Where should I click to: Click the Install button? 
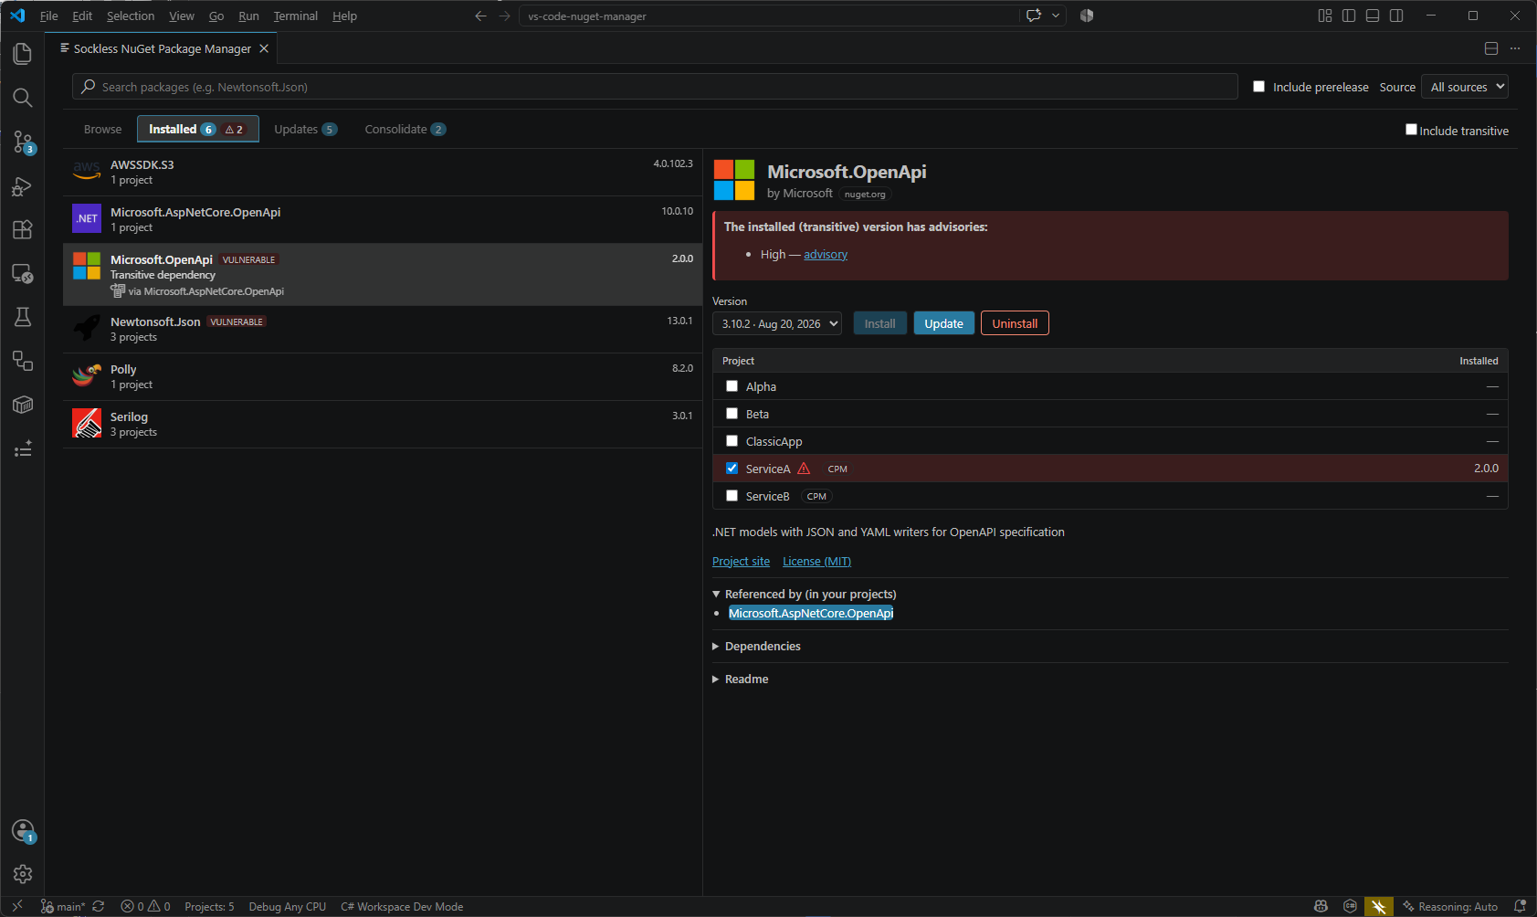[880, 323]
